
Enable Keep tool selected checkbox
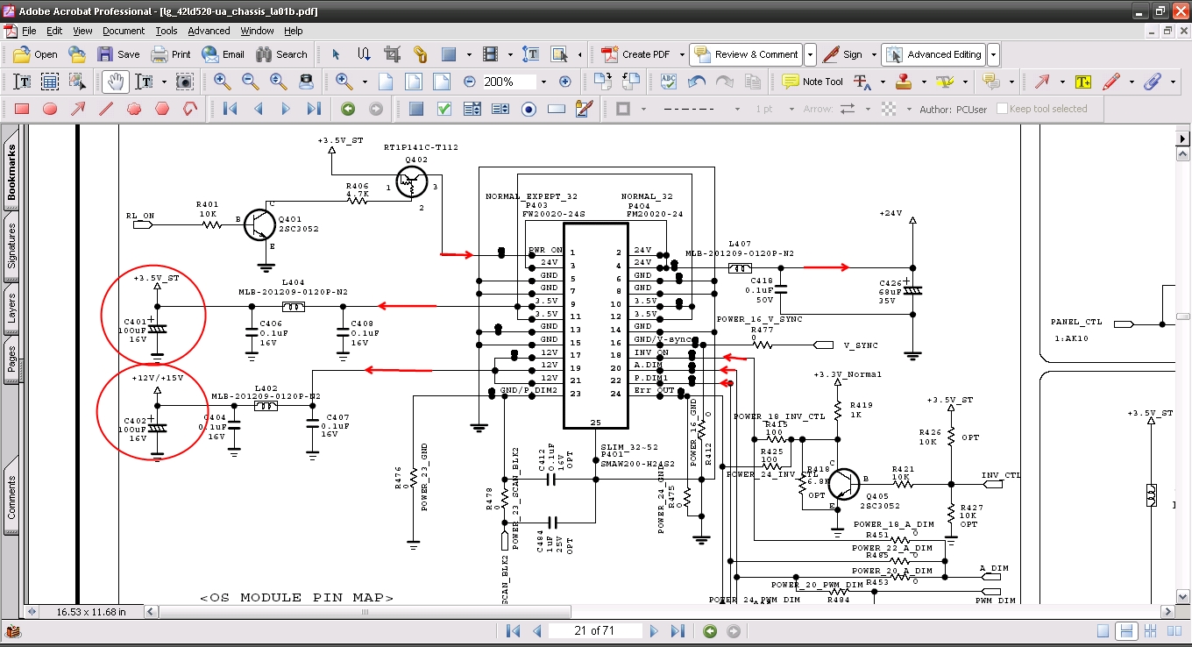click(1003, 110)
